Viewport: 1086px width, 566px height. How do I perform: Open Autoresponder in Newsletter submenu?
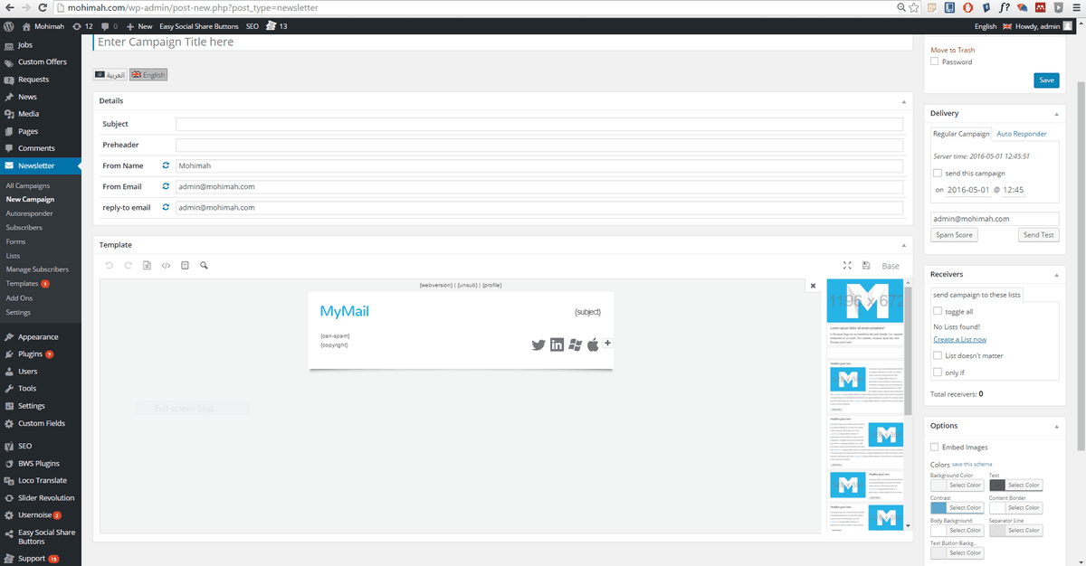(x=29, y=213)
